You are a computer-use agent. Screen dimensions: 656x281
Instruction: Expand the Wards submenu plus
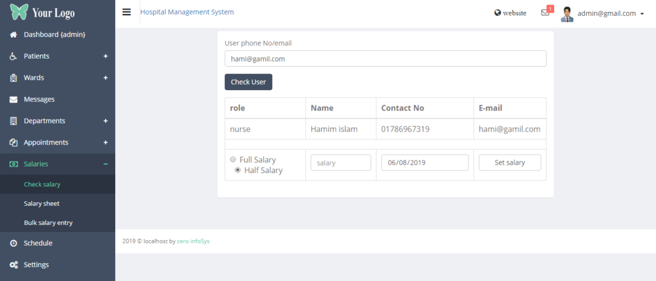[x=106, y=78]
